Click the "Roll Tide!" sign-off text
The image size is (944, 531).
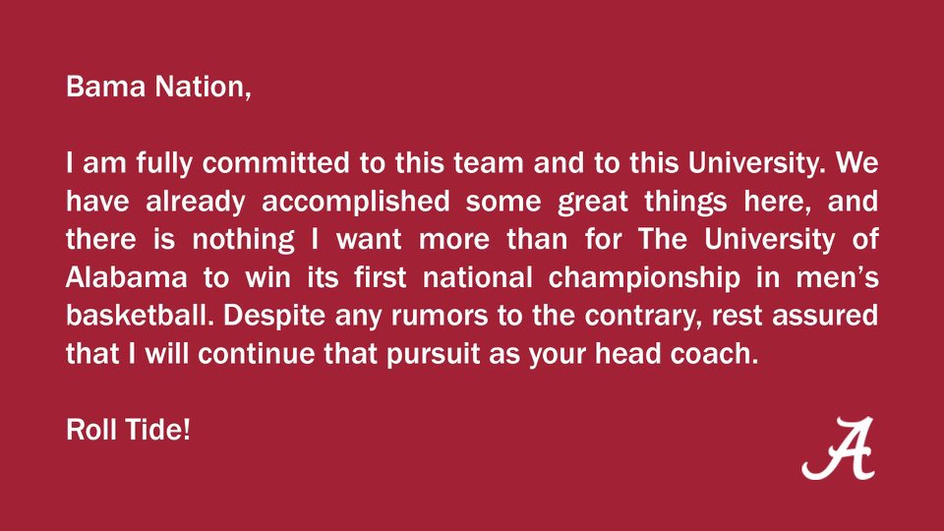pyautogui.click(x=128, y=430)
